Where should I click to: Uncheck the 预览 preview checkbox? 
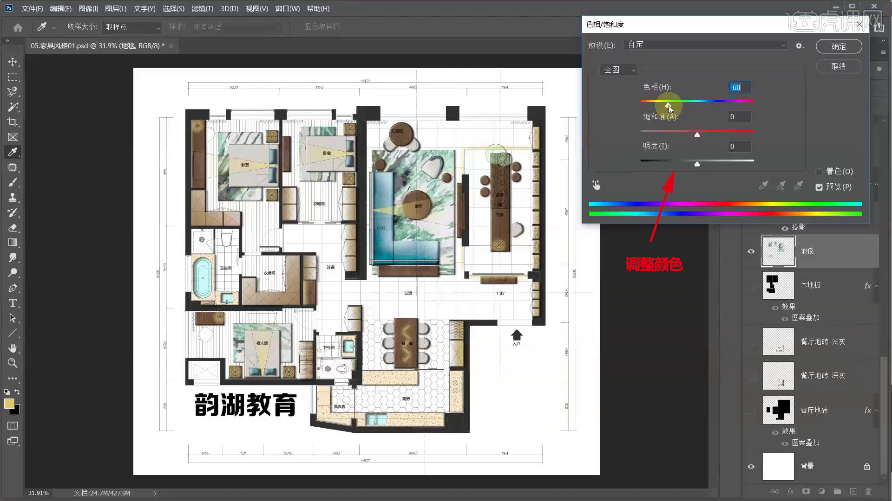pos(819,187)
